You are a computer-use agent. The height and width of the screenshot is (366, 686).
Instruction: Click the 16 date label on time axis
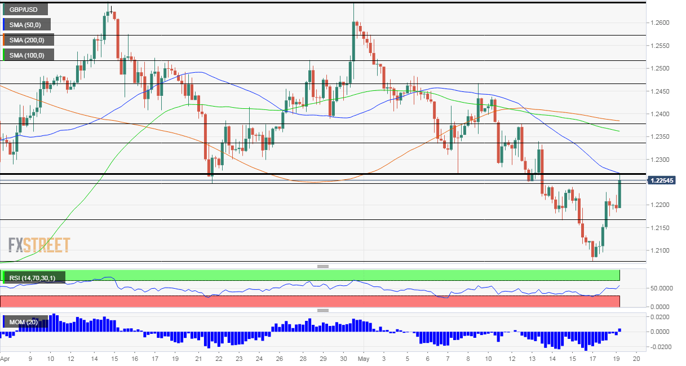click(135, 359)
